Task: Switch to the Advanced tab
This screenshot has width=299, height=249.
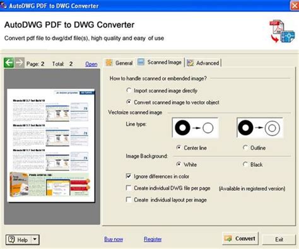Action: (203, 63)
